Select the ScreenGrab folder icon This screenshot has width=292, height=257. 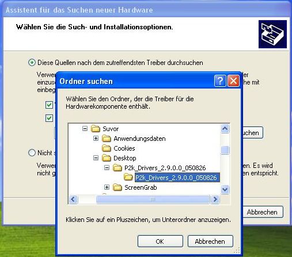click(117, 187)
